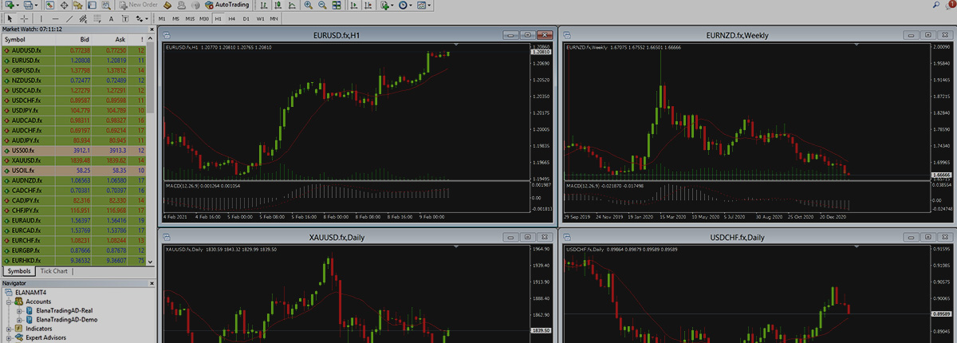Select the crosshair tool
957x343 pixels.
click(x=24, y=18)
